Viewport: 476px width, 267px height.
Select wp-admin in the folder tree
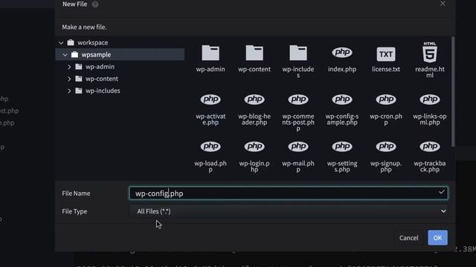pyautogui.click(x=100, y=67)
